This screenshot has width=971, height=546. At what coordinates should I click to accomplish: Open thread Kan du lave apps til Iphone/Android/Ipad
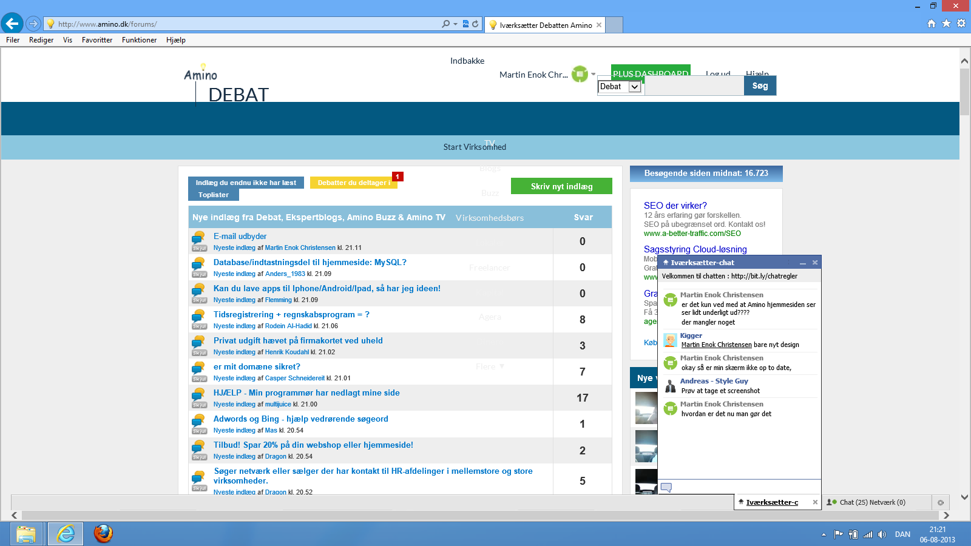(x=327, y=289)
